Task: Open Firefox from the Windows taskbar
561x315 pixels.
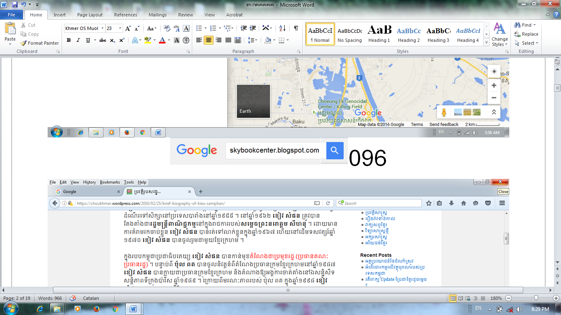Action: [x=97, y=309]
